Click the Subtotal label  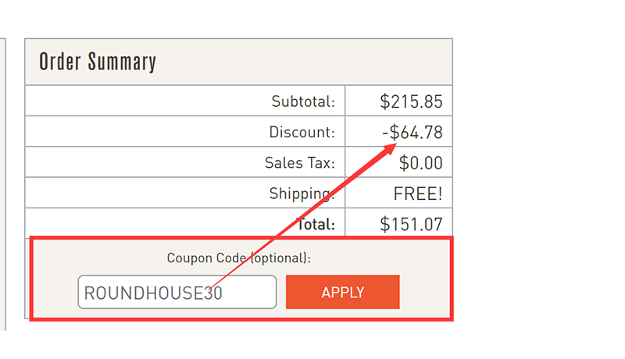[303, 101]
